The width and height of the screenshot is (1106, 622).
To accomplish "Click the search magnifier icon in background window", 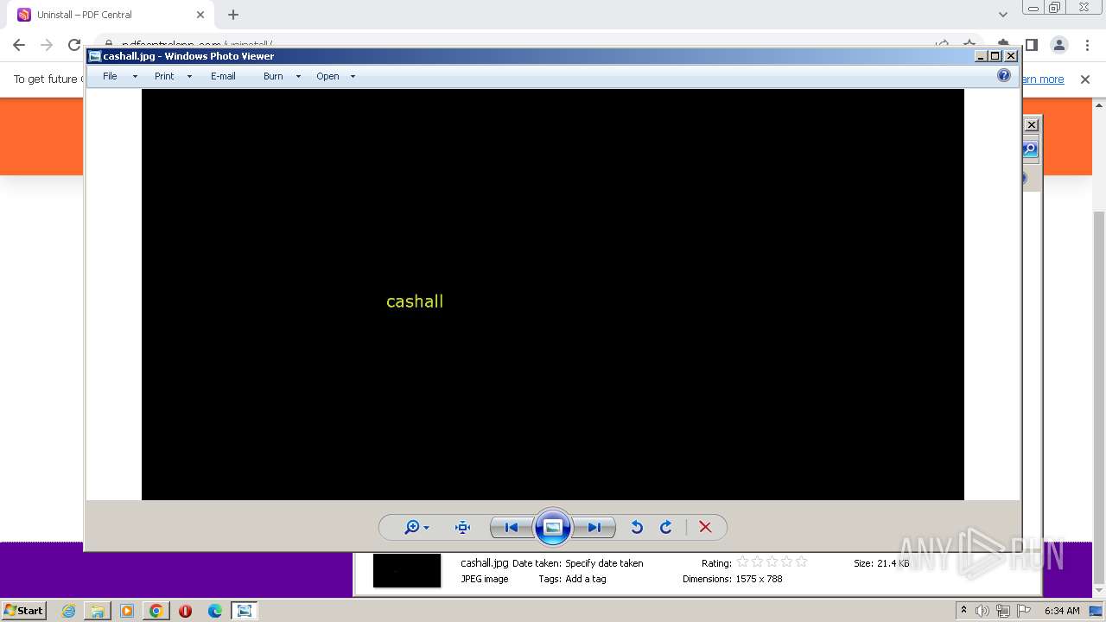I will click(1030, 149).
